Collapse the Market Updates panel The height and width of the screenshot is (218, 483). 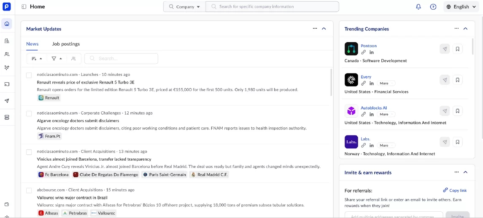pyautogui.click(x=324, y=29)
